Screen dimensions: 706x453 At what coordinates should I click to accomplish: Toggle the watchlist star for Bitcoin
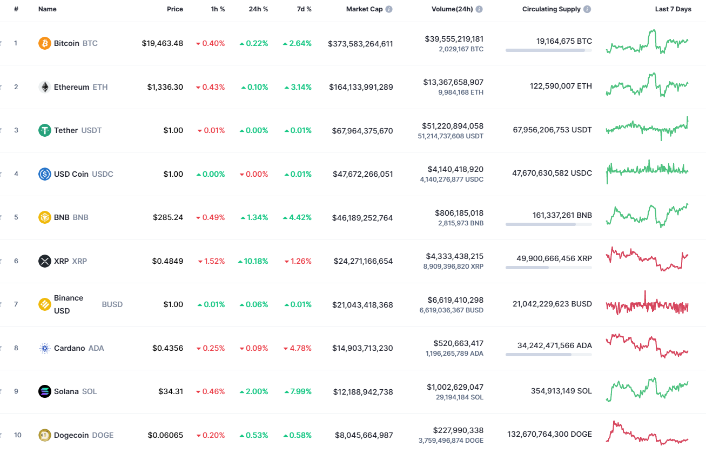(x=2, y=43)
